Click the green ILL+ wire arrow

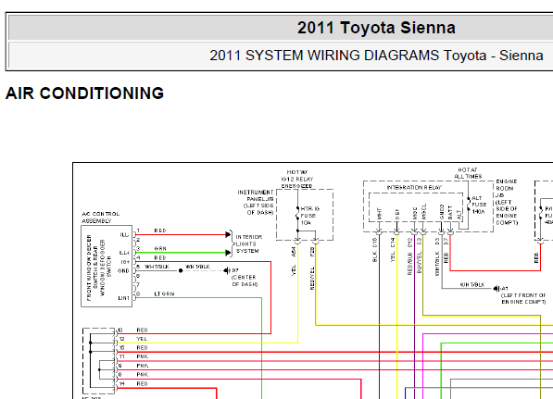click(x=228, y=253)
